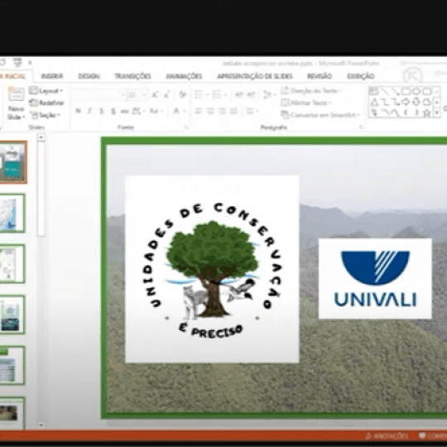Open Alinhar Texto dropdown
Viewport: 447px width, 447px height.
pyautogui.click(x=306, y=103)
